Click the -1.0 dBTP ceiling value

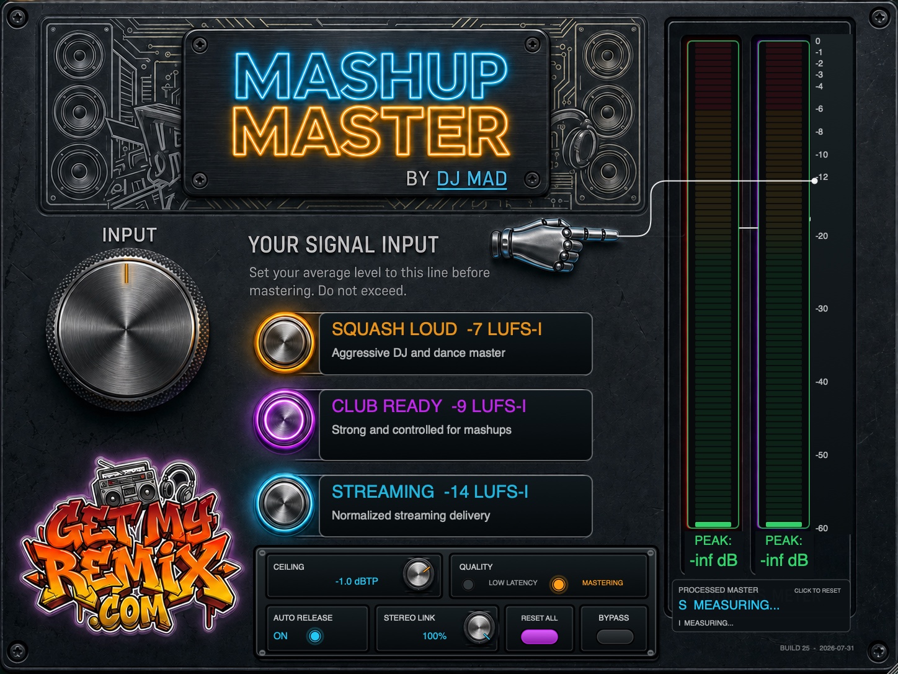coord(357,582)
